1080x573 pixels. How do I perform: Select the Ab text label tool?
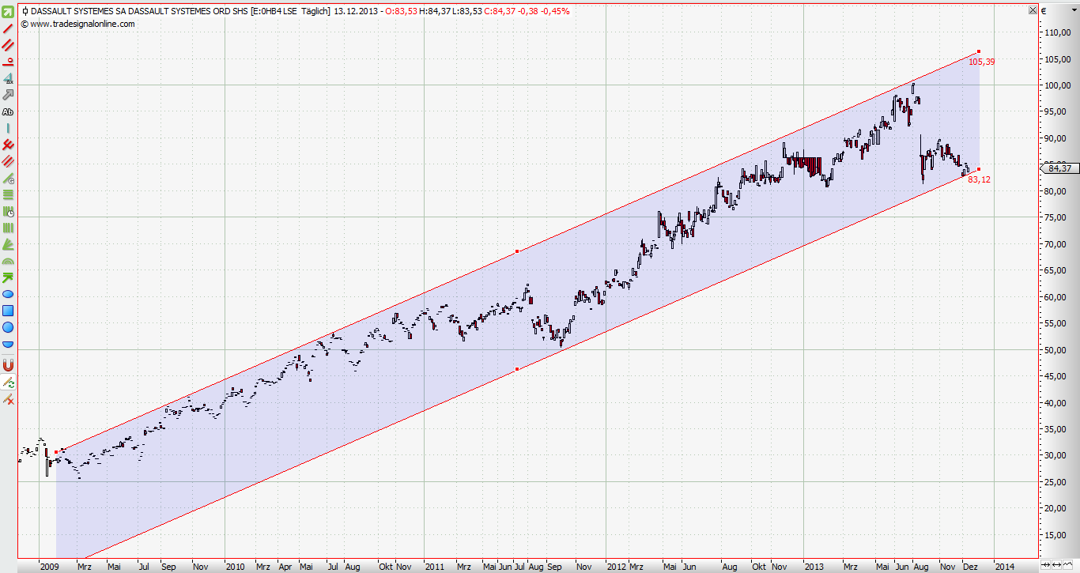[x=8, y=111]
